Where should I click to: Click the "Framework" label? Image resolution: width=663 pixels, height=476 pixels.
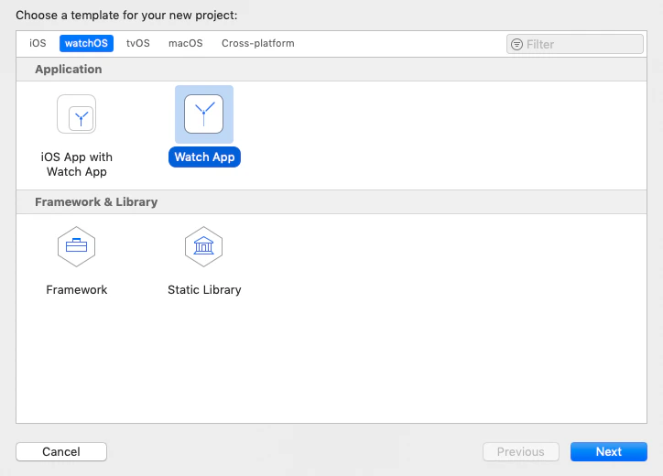pos(77,289)
